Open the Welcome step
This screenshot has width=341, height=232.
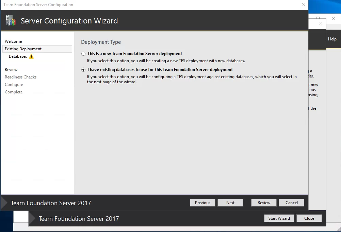pyautogui.click(x=13, y=41)
